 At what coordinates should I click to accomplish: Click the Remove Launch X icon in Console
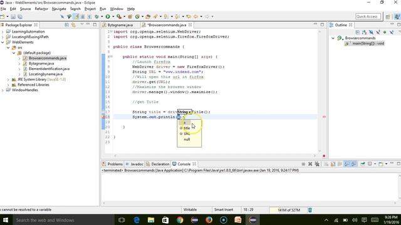tap(310, 164)
